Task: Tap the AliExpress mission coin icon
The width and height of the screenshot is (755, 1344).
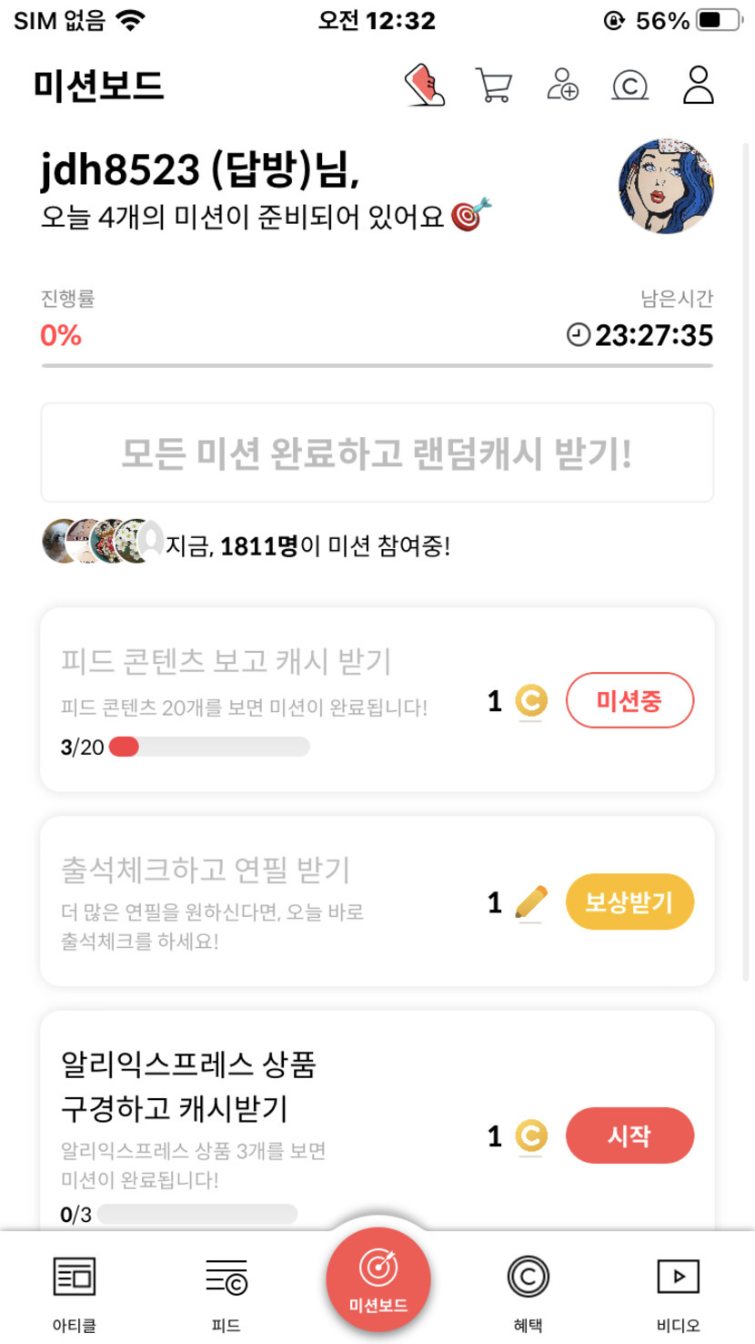Action: [x=531, y=1136]
